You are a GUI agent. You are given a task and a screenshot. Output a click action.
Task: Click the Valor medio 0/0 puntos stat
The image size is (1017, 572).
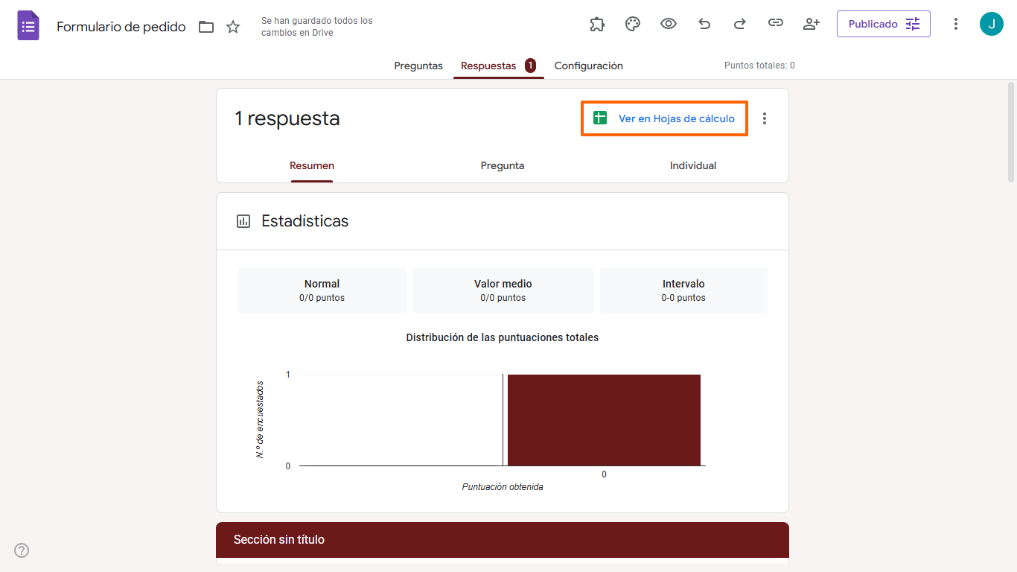(503, 290)
